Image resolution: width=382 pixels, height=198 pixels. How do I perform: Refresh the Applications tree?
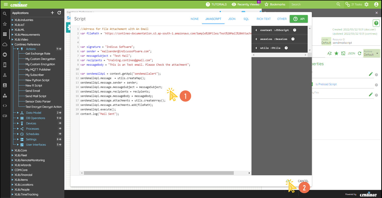point(59,13)
